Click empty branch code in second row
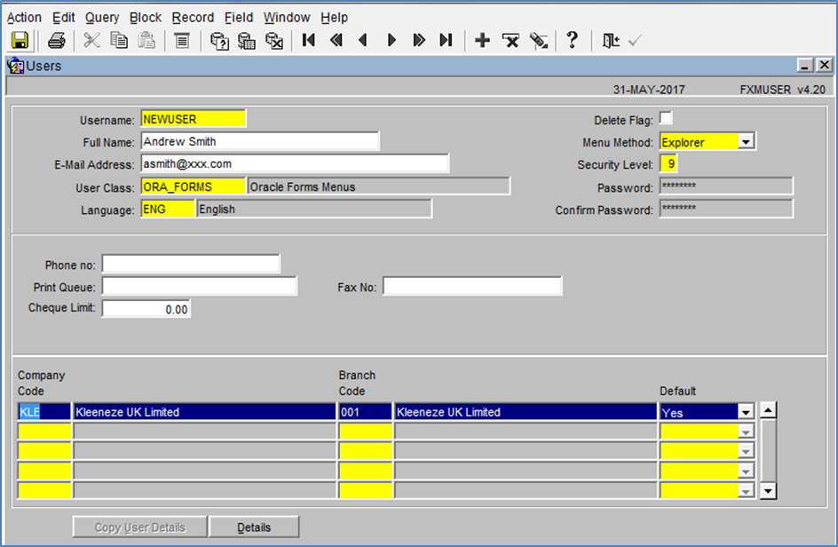The image size is (838, 547). point(366,432)
